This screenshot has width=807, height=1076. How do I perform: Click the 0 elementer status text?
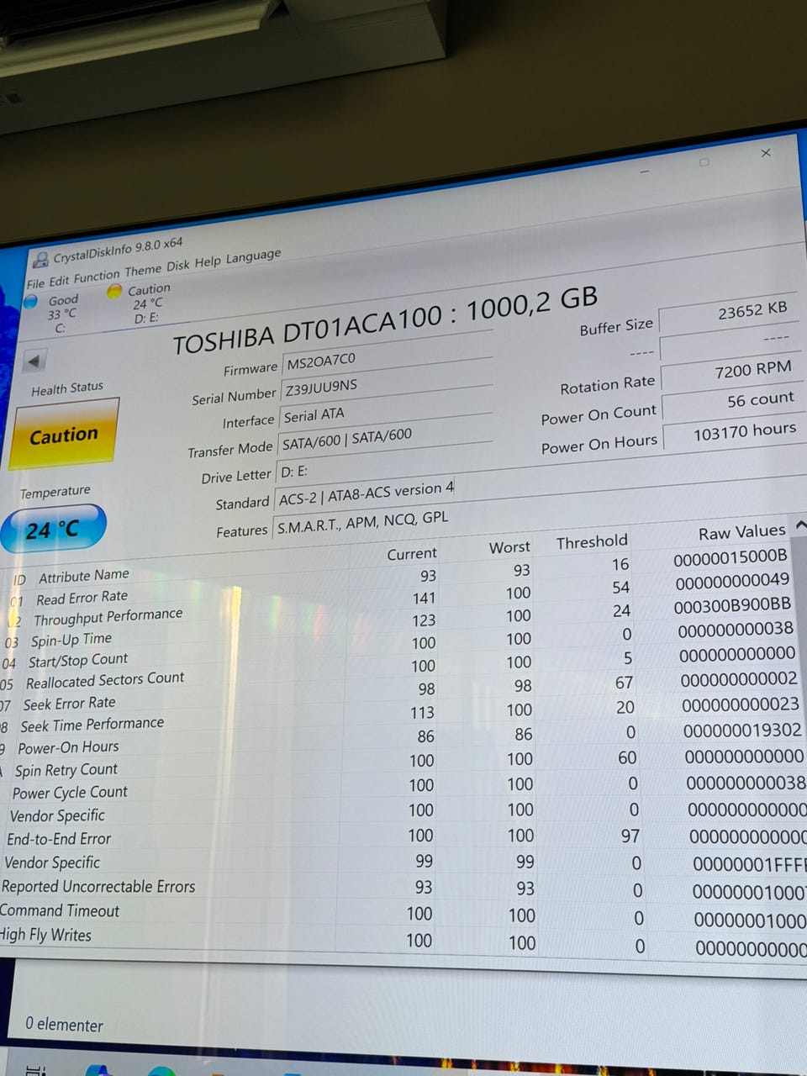click(x=64, y=1025)
